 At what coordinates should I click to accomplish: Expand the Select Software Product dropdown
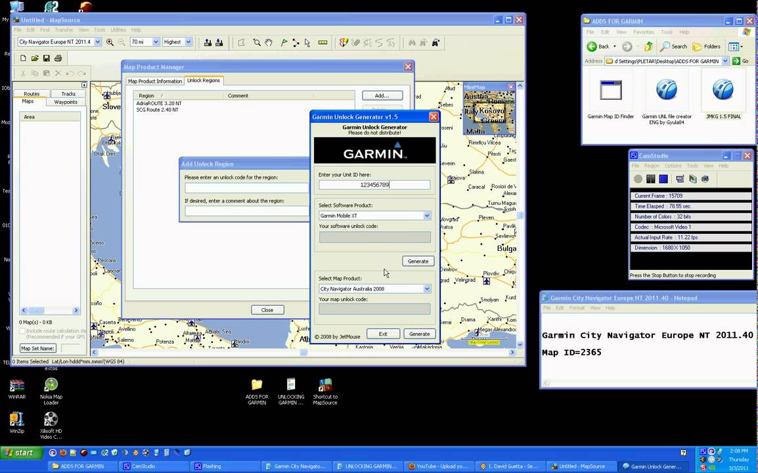coord(426,215)
